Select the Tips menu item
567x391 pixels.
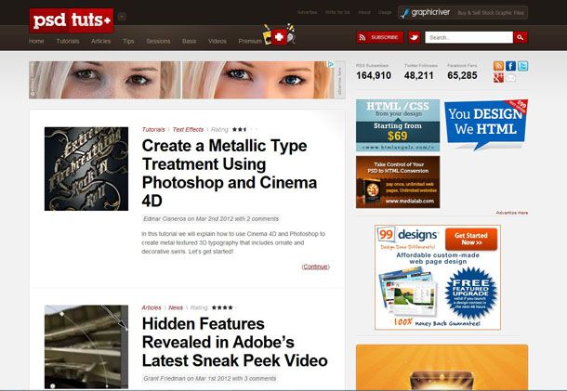pyautogui.click(x=128, y=41)
